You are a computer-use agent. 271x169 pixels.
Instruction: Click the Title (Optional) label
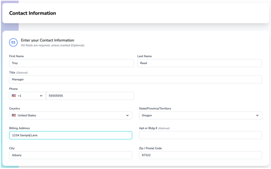click(18, 72)
